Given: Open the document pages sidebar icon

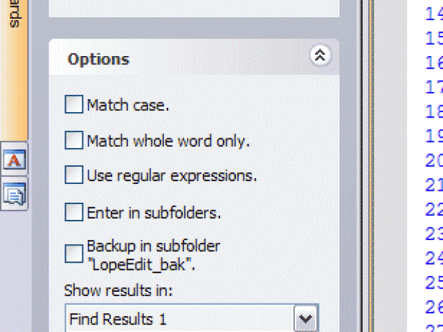Looking at the screenshot, I should [14, 194].
